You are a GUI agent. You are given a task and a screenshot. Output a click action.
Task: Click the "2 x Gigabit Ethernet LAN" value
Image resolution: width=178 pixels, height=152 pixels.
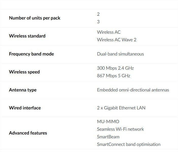pyautogui.click(x=121, y=108)
